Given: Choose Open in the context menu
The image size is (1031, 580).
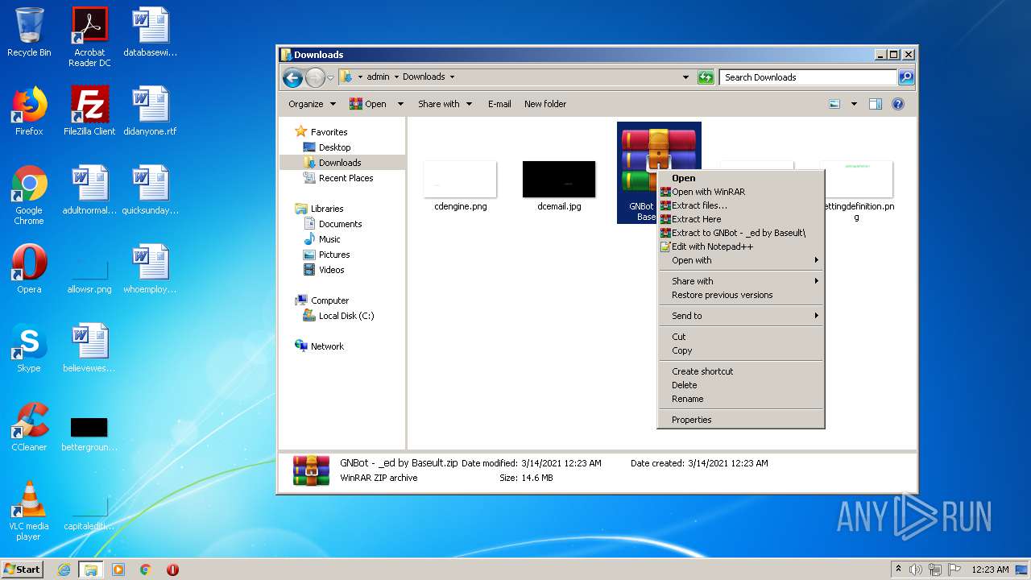Looking at the screenshot, I should coord(741,178).
